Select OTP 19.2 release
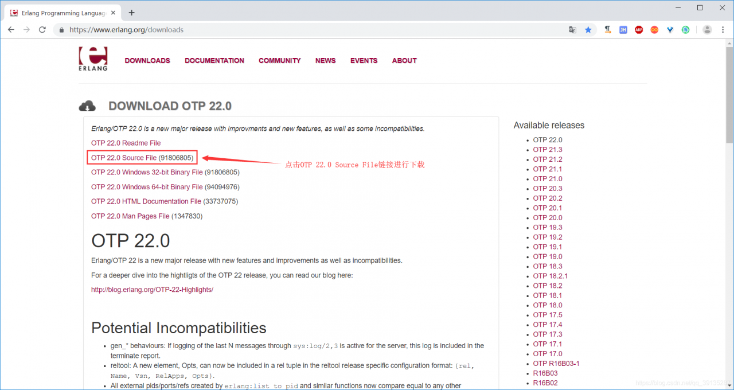This screenshot has width=734, height=390. (548, 237)
